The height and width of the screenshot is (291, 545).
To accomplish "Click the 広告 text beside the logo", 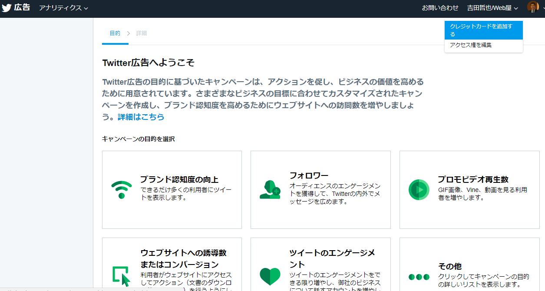I will click(22, 7).
